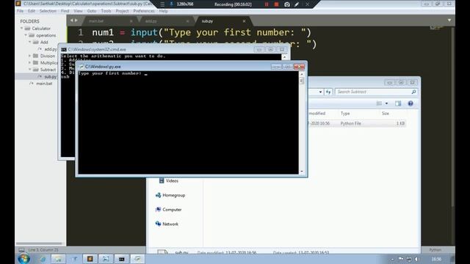Toggle the Explorer preview pane
This screenshot has width=470, height=264.
pyautogui.click(x=398, y=103)
